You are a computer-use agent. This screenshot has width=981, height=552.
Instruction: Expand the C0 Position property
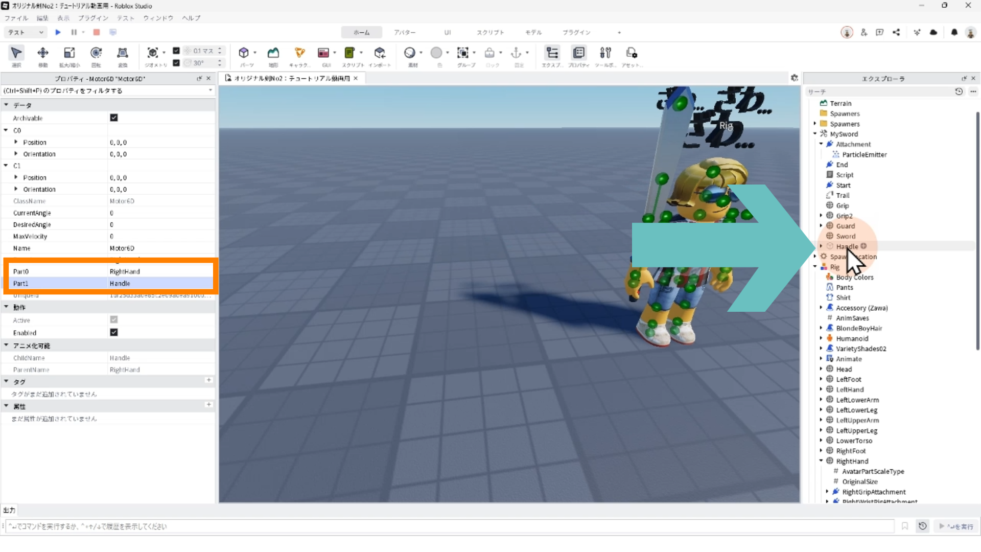pos(16,142)
